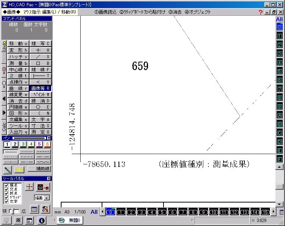Toggle the 折点 vertex snap checkbox
Image resolution: width=285 pixels, height=226 pixels.
coord(6,193)
